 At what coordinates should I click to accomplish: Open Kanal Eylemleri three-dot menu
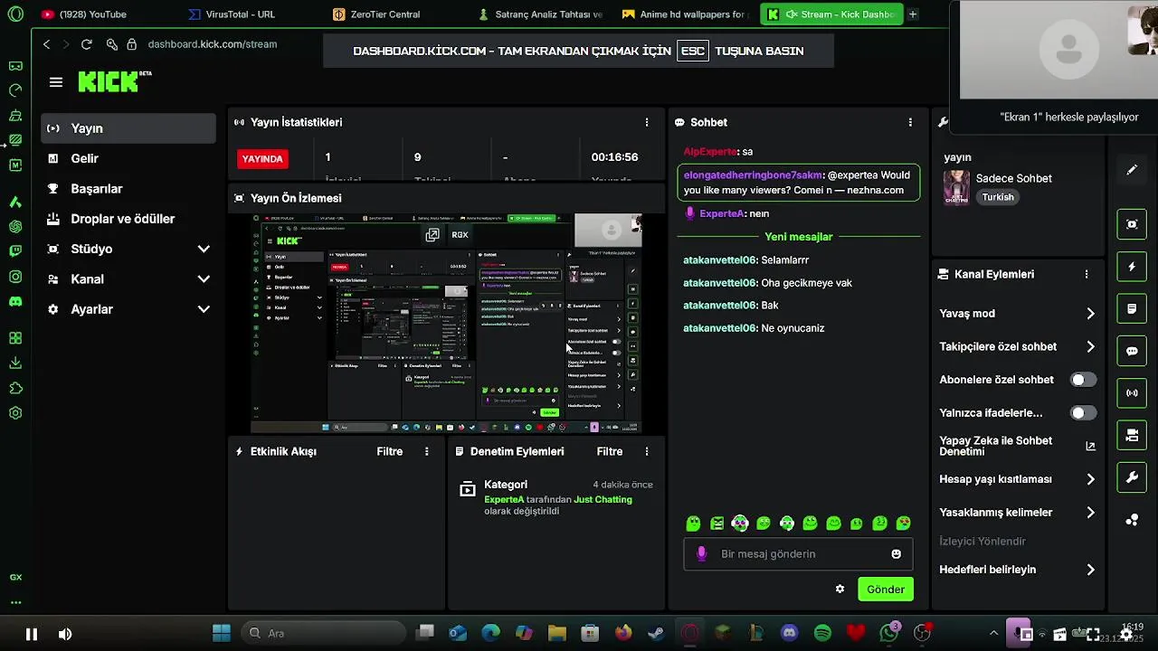pyautogui.click(x=1087, y=274)
